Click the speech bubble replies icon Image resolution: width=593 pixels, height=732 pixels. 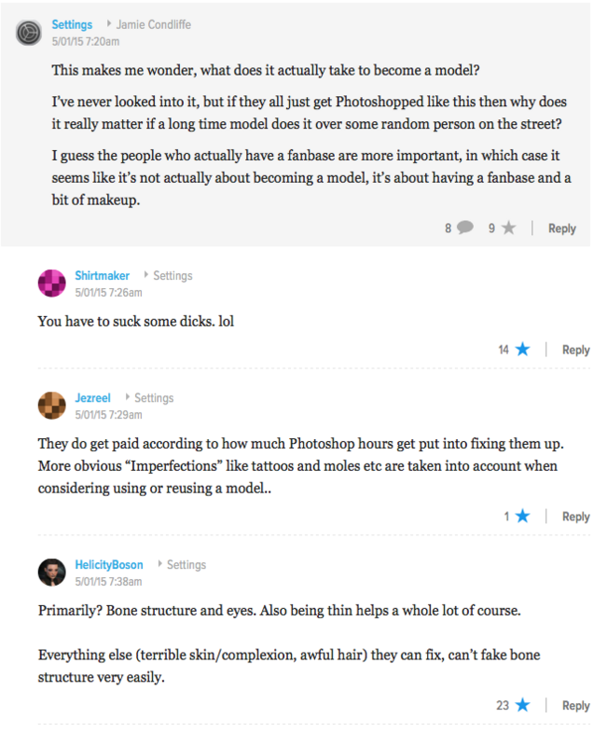(465, 228)
